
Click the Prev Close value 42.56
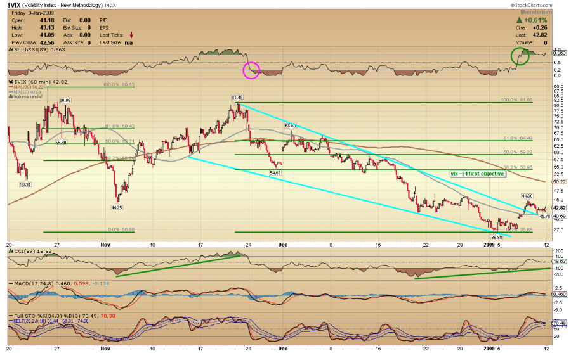click(47, 42)
